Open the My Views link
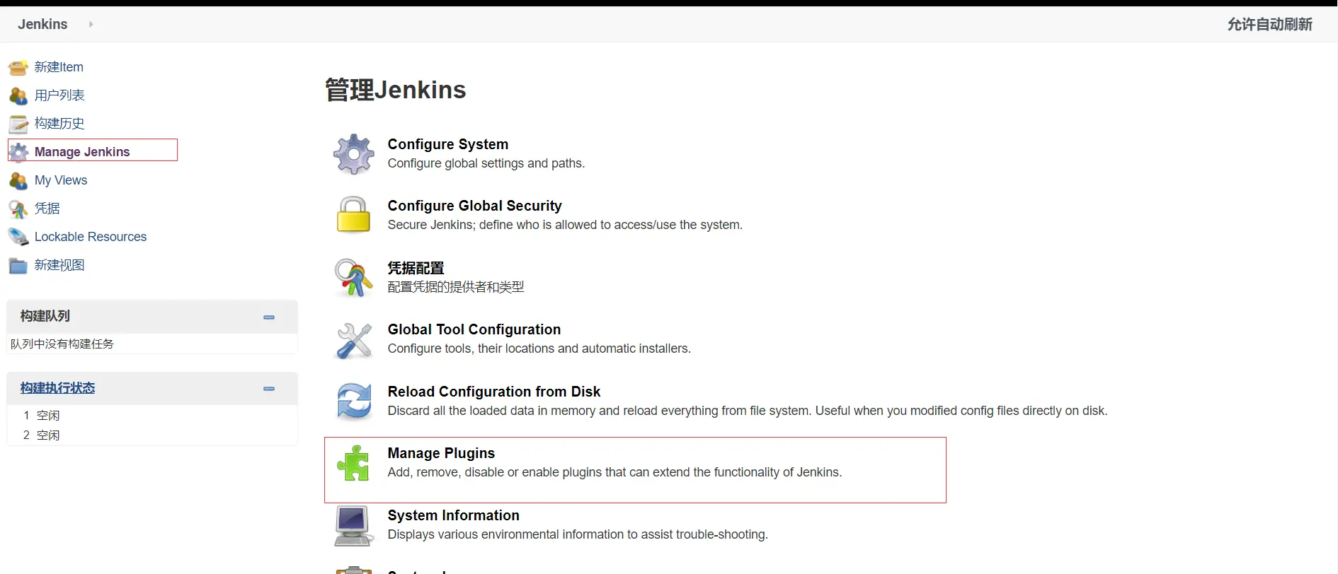 click(61, 180)
